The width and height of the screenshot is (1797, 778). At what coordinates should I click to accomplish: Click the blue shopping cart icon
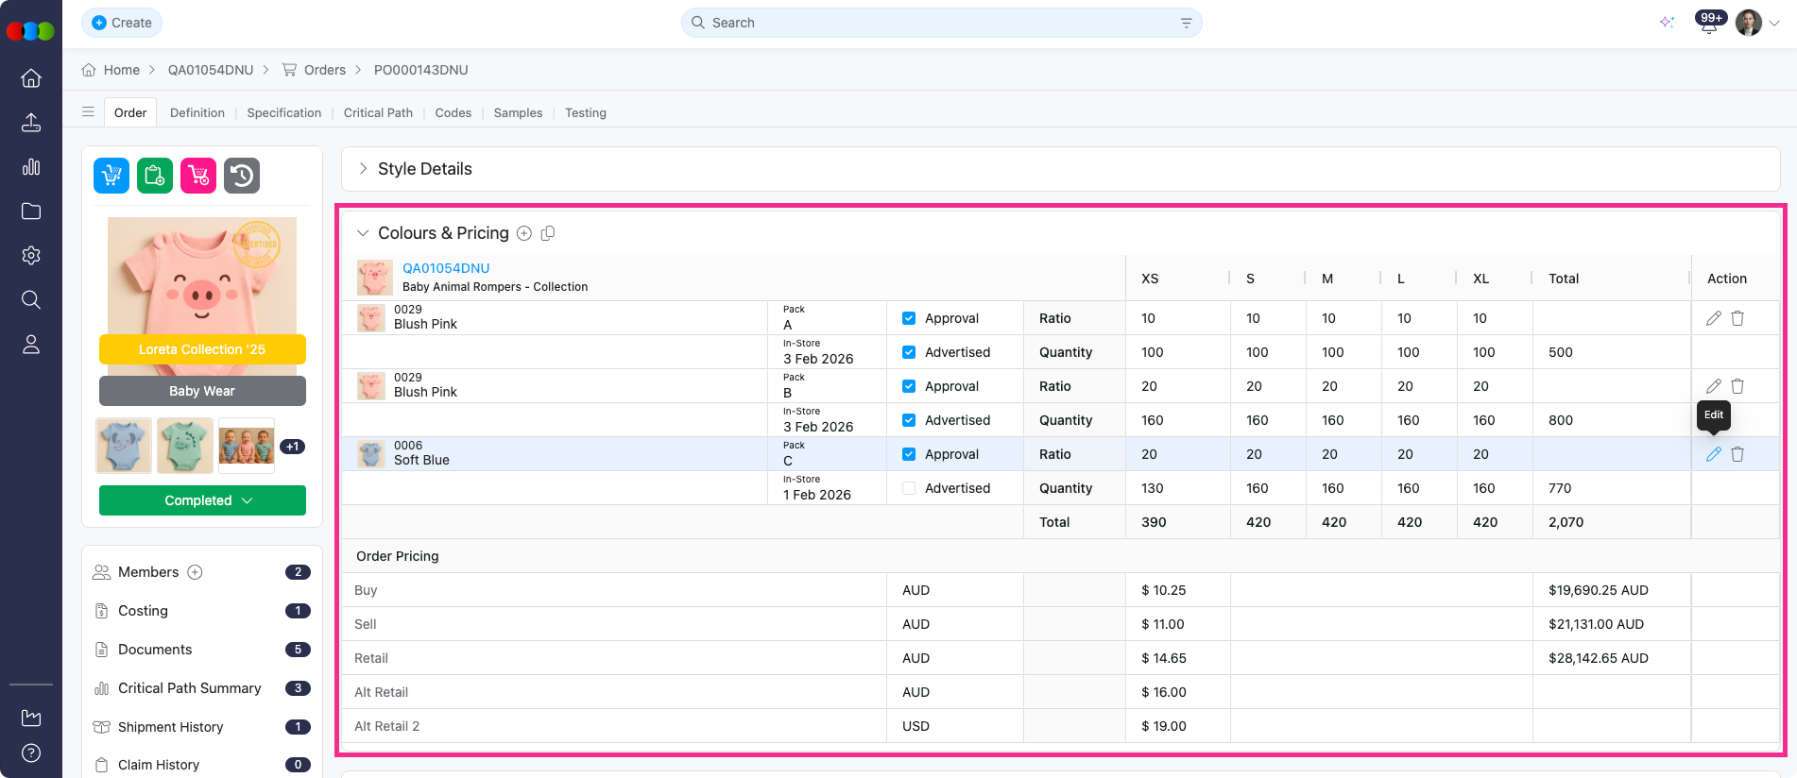tap(111, 176)
